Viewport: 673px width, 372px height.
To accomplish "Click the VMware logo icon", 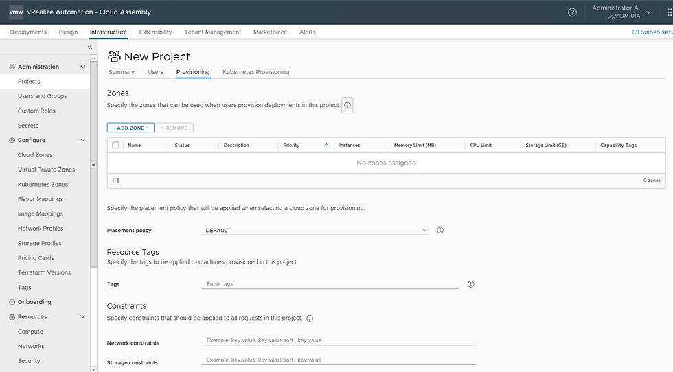I will pyautogui.click(x=16, y=12).
